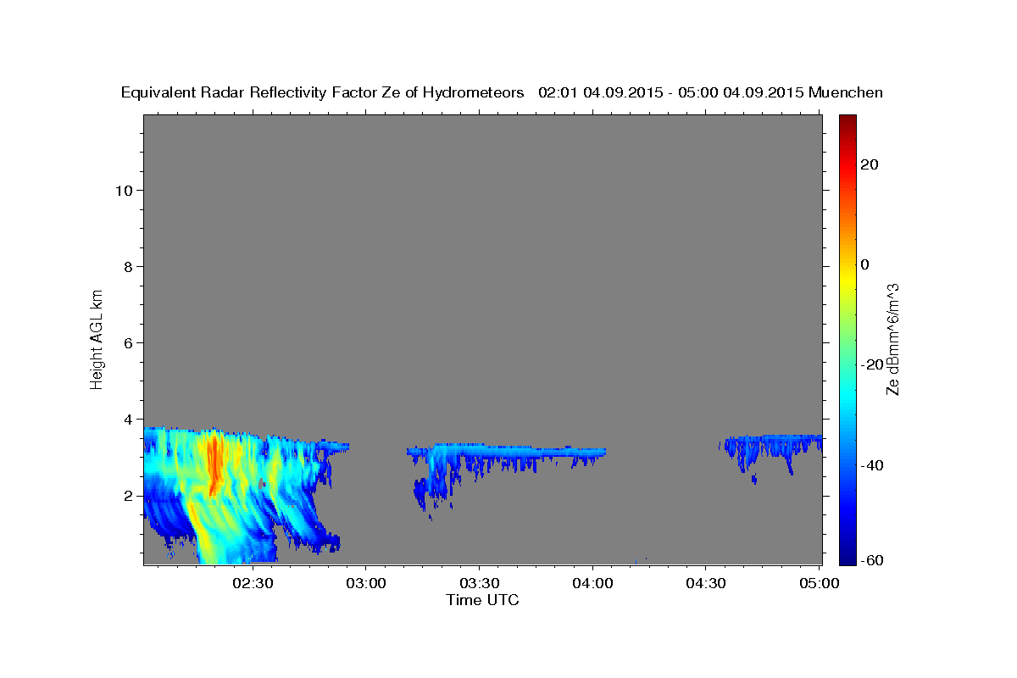Viewport: 1017px width, 678px height.
Task: Click the 'Height AGL km' axis label
Action: (x=97, y=338)
